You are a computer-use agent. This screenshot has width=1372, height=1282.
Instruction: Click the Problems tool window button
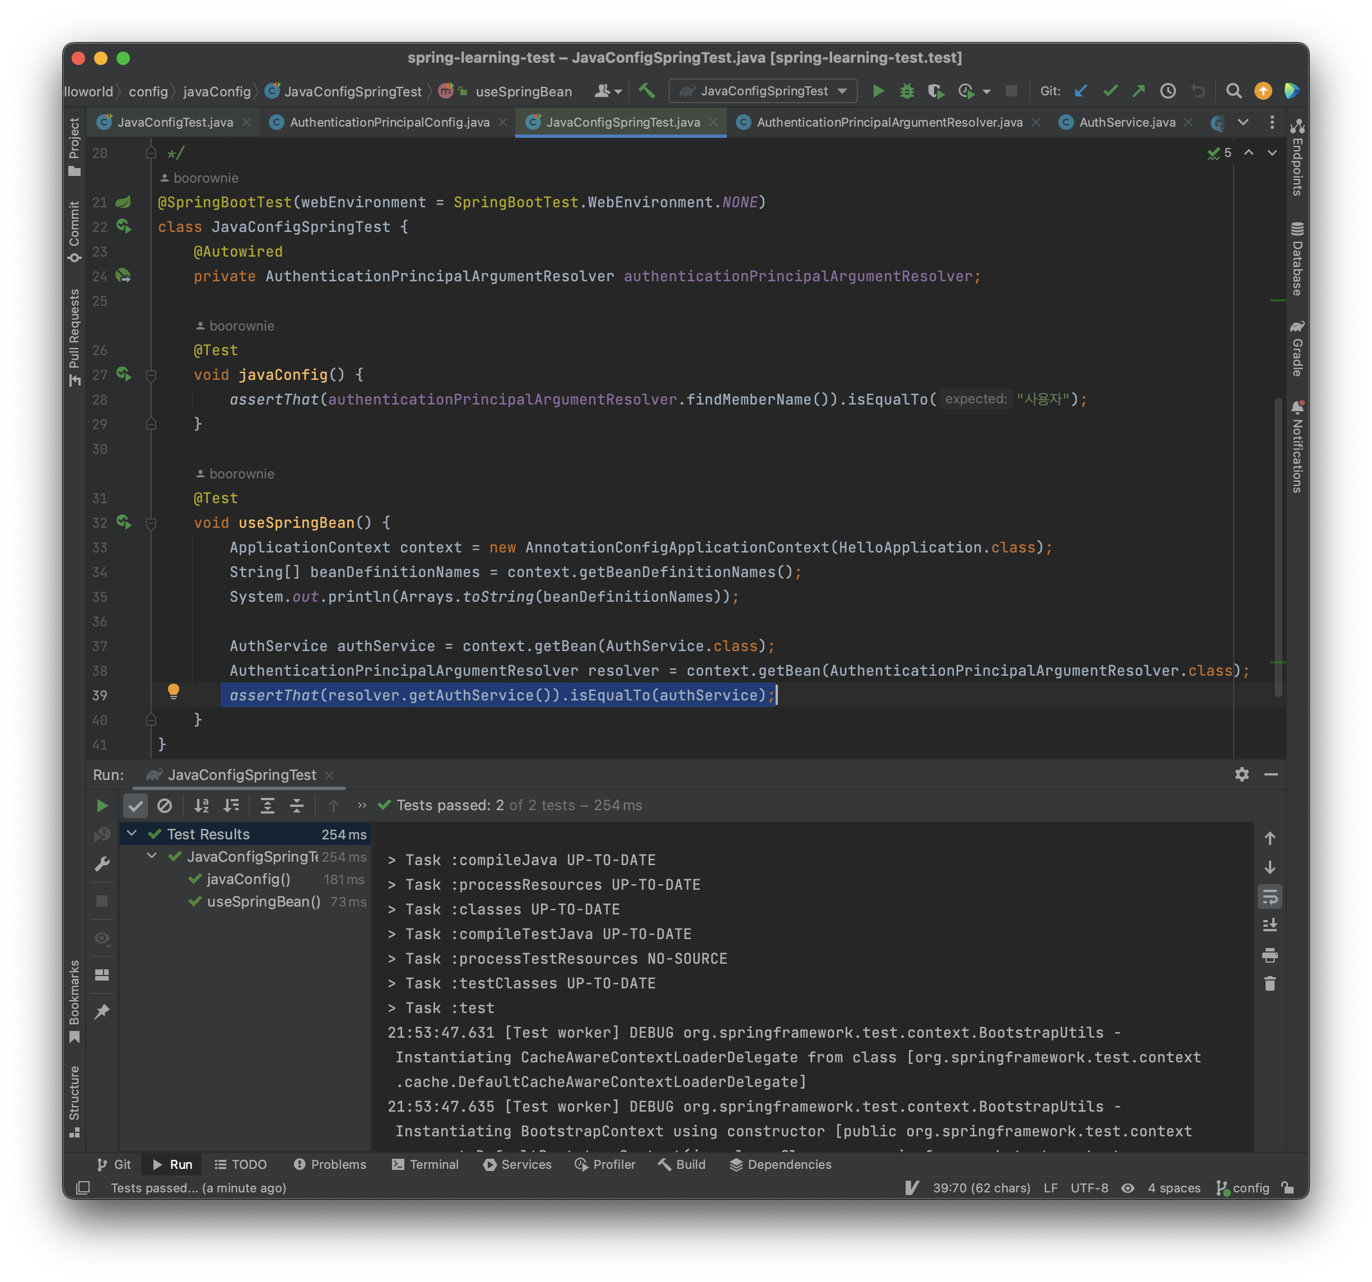(330, 1165)
